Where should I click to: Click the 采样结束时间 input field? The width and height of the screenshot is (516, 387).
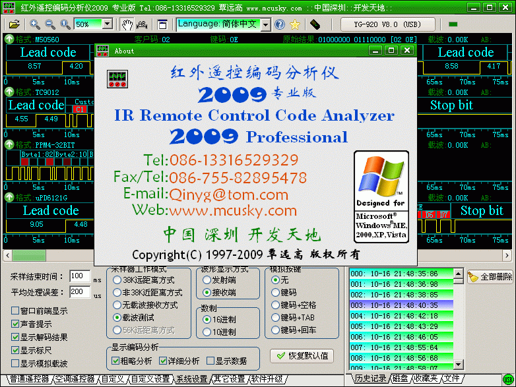point(79,276)
